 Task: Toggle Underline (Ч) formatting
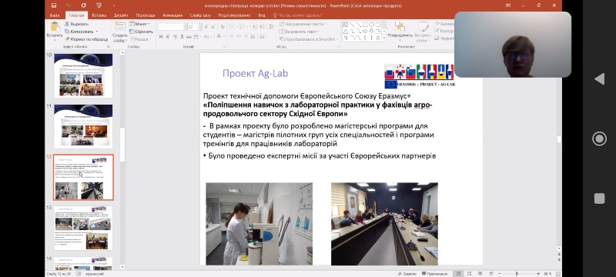(175, 36)
